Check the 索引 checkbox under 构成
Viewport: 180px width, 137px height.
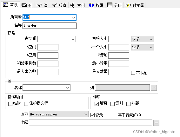click(112, 104)
